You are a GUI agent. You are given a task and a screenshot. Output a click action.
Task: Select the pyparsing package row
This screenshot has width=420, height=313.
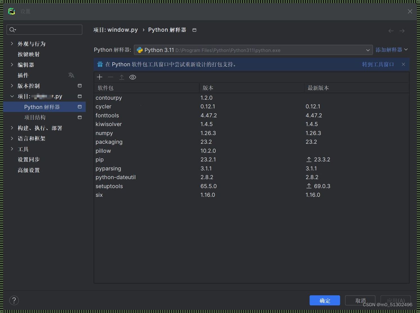tap(252, 168)
